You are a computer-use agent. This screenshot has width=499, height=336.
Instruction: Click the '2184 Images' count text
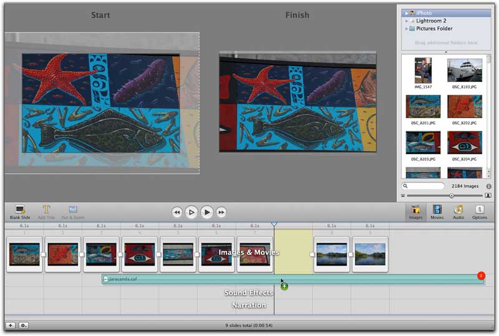click(x=465, y=186)
